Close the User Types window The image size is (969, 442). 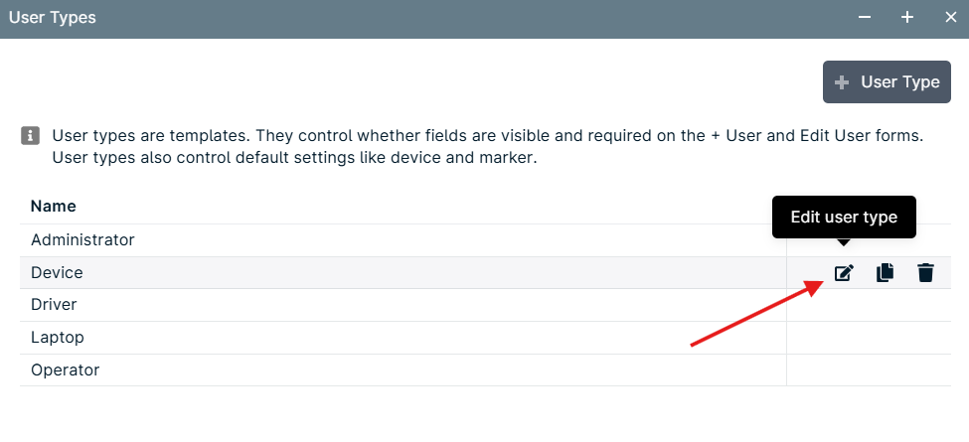click(x=950, y=17)
